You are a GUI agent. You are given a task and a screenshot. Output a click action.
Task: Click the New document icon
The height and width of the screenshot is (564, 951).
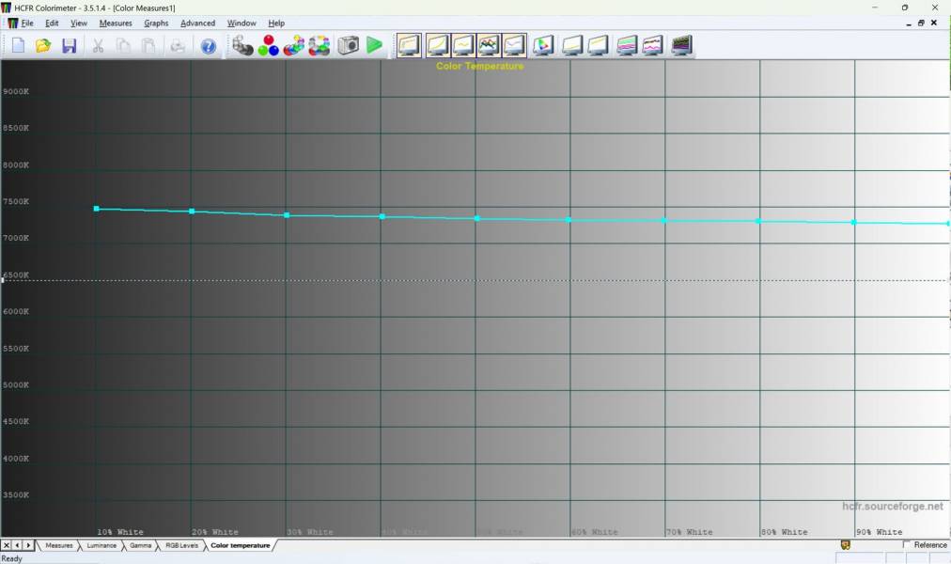(x=18, y=45)
